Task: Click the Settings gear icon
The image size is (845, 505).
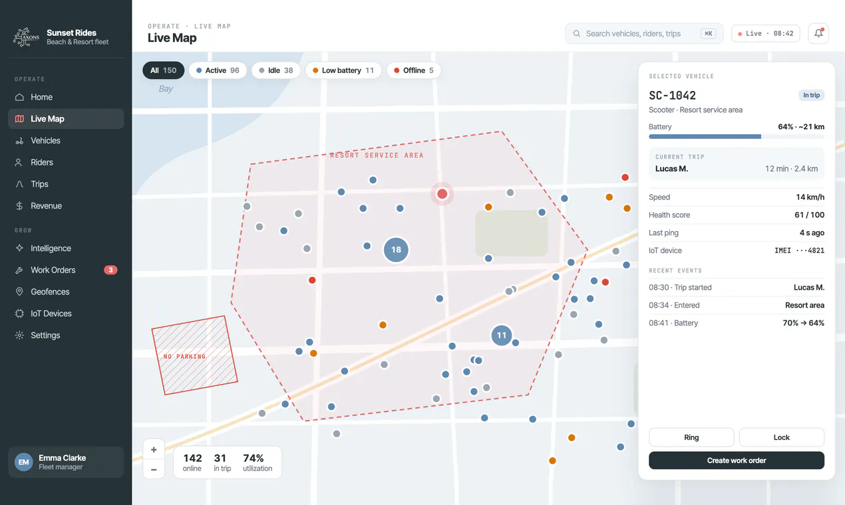Action: pos(19,336)
